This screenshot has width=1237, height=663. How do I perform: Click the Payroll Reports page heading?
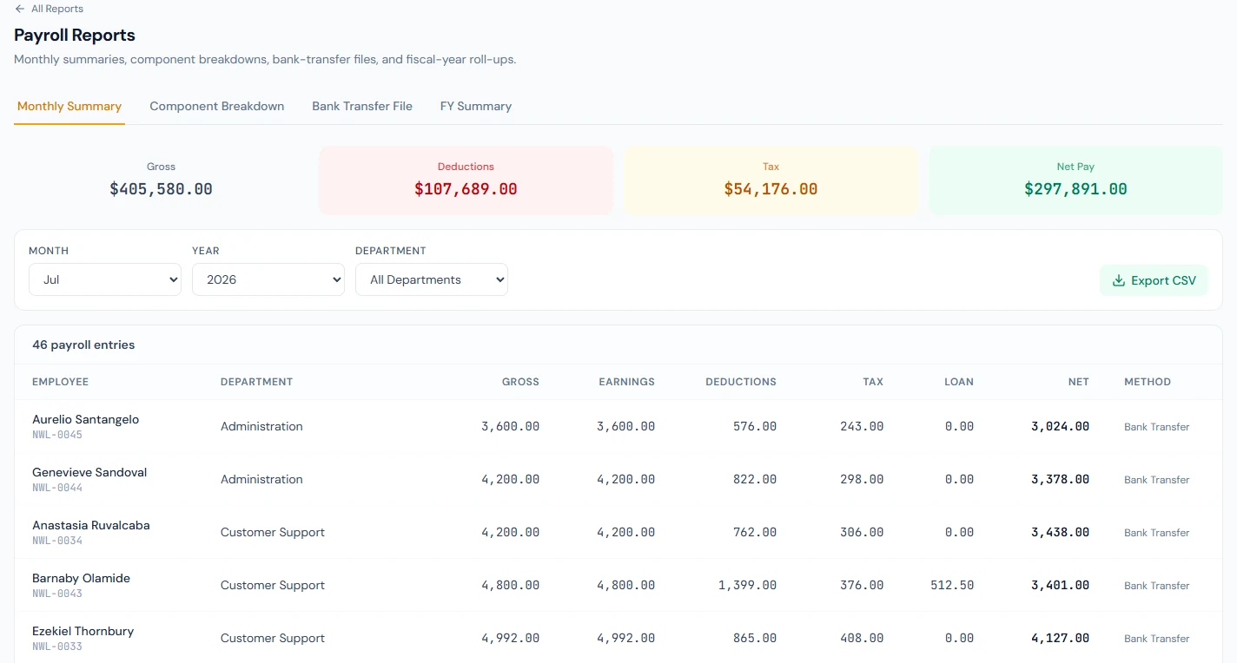point(75,36)
